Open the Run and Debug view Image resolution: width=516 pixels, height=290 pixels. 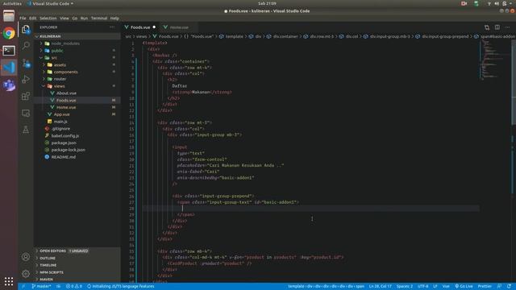(x=26, y=79)
